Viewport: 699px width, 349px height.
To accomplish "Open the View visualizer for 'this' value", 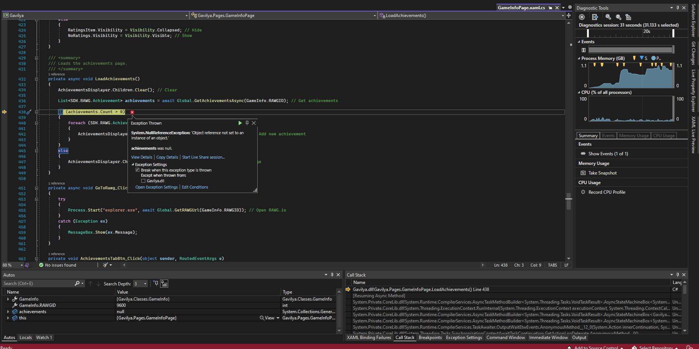I will [269, 318].
